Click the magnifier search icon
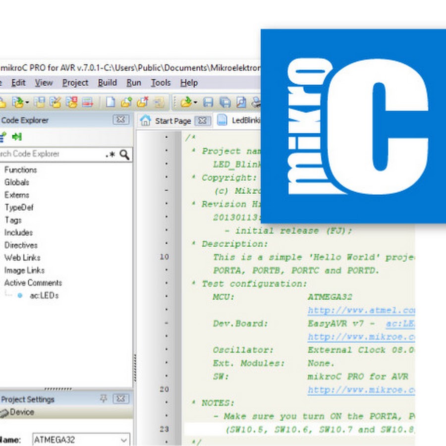 point(124,155)
